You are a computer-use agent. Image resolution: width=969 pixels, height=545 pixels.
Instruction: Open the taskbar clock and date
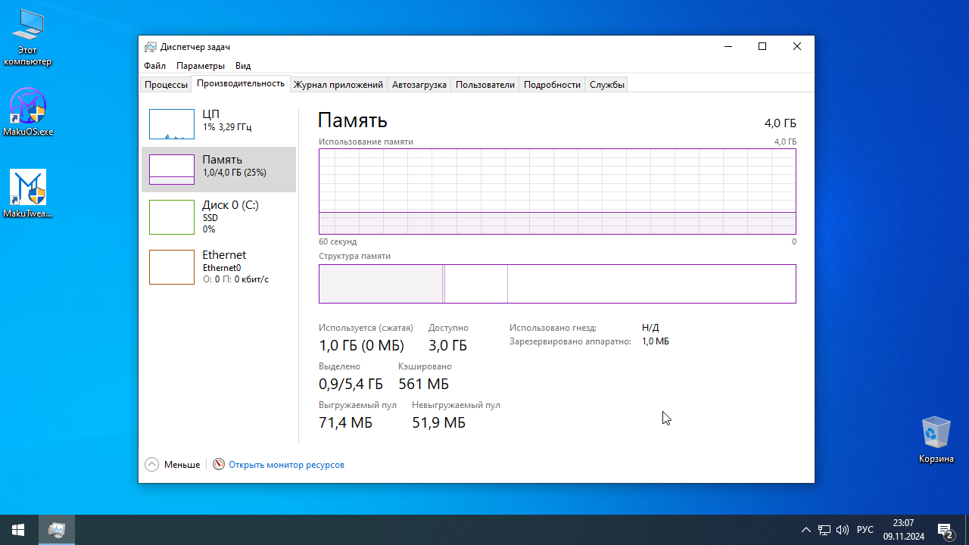point(903,530)
